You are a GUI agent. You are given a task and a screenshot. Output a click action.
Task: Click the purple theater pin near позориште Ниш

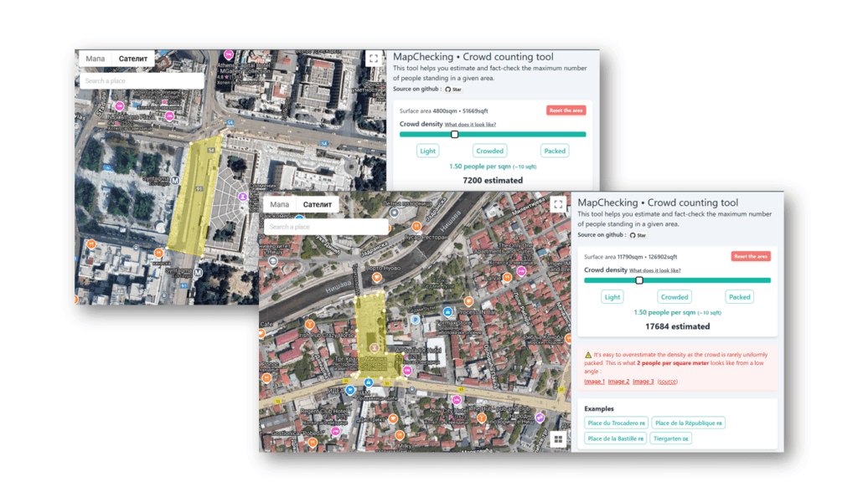pos(540,418)
